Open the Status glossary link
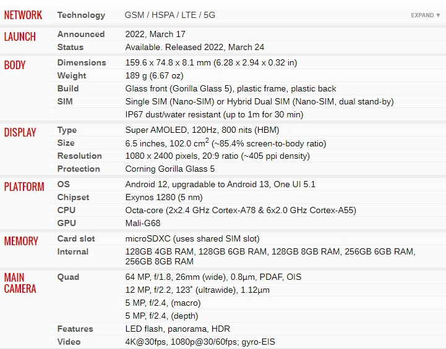Screen dimensions: 446x349 (x=71, y=47)
